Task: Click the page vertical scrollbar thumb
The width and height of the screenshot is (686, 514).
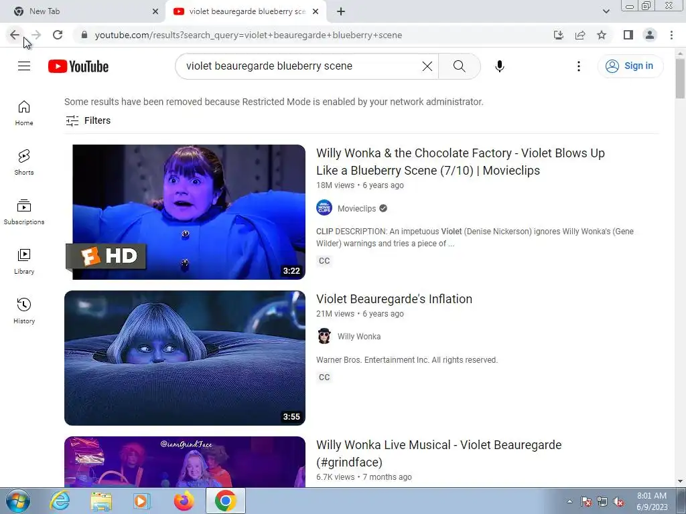Action: pos(680,79)
